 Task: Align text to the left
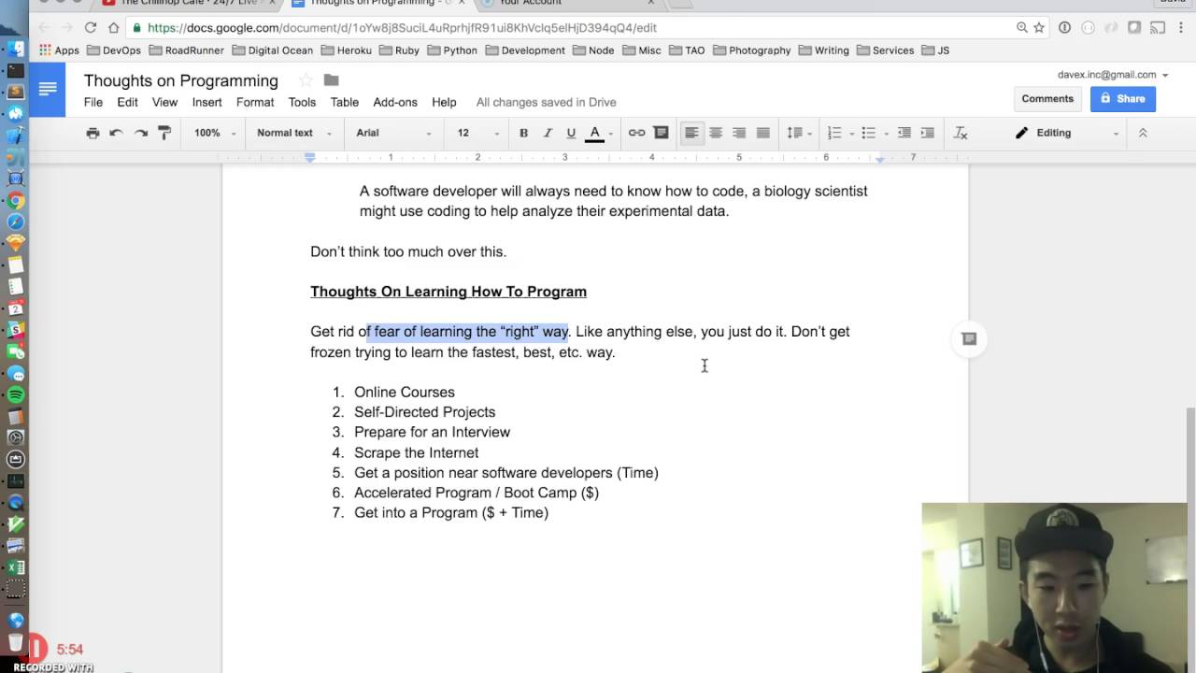coord(691,133)
